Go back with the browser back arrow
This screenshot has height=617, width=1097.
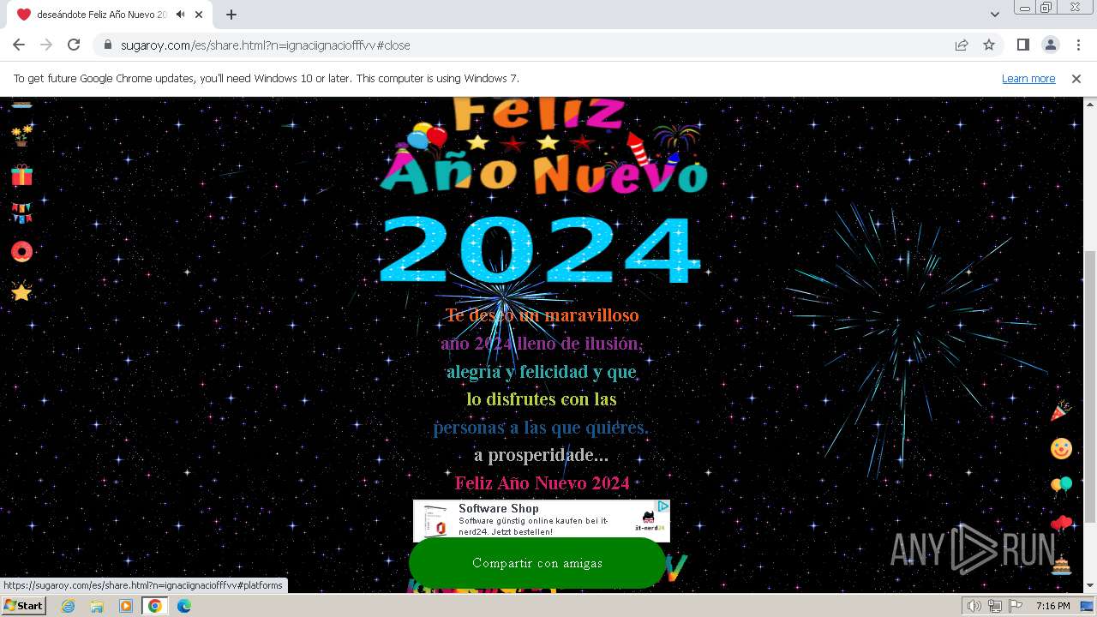pyautogui.click(x=19, y=45)
